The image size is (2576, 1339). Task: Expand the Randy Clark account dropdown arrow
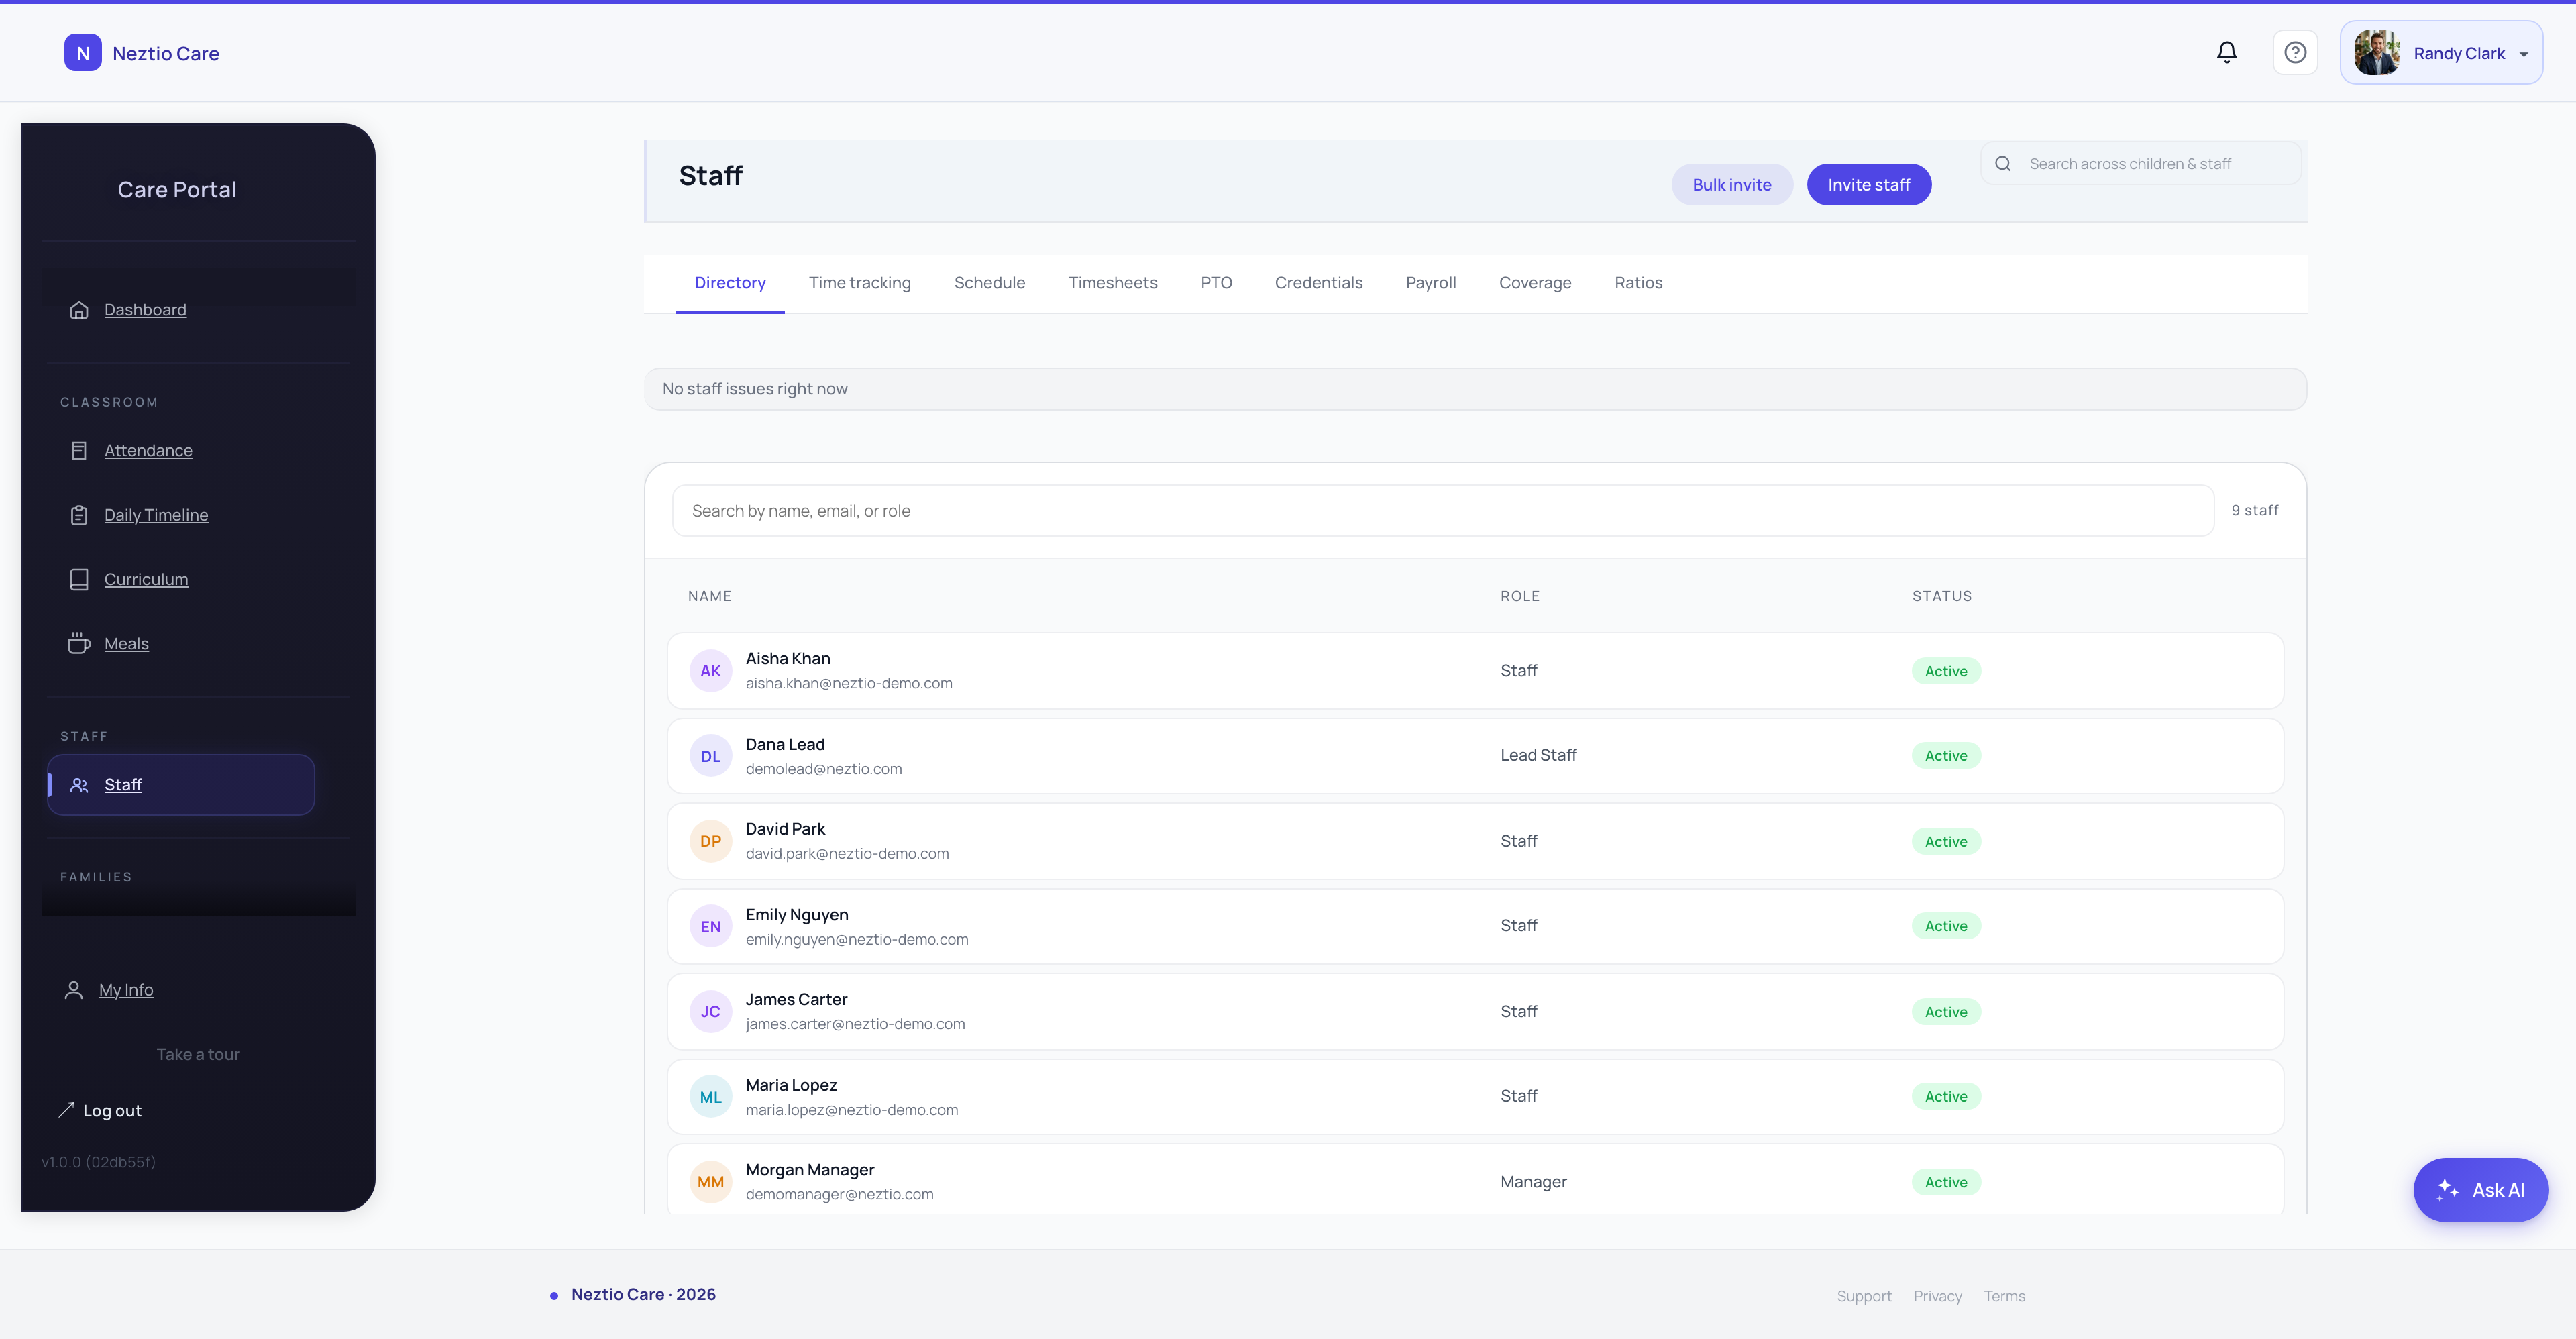click(x=2524, y=54)
